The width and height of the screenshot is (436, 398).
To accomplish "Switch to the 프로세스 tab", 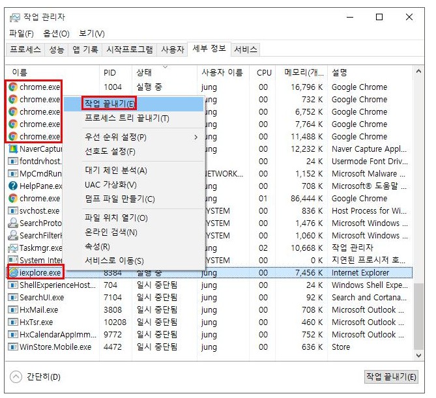I will 25,50.
